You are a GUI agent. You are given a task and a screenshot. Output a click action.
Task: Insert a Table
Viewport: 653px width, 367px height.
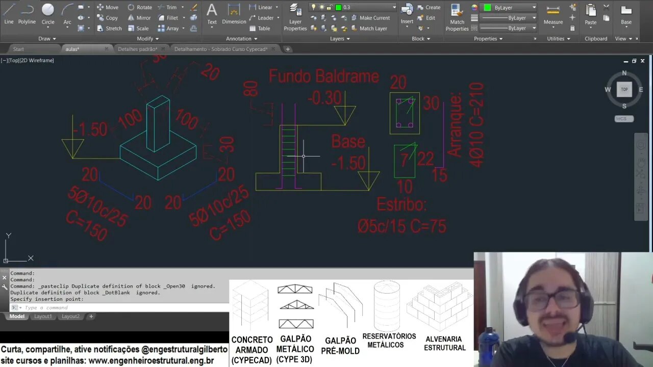coord(260,29)
